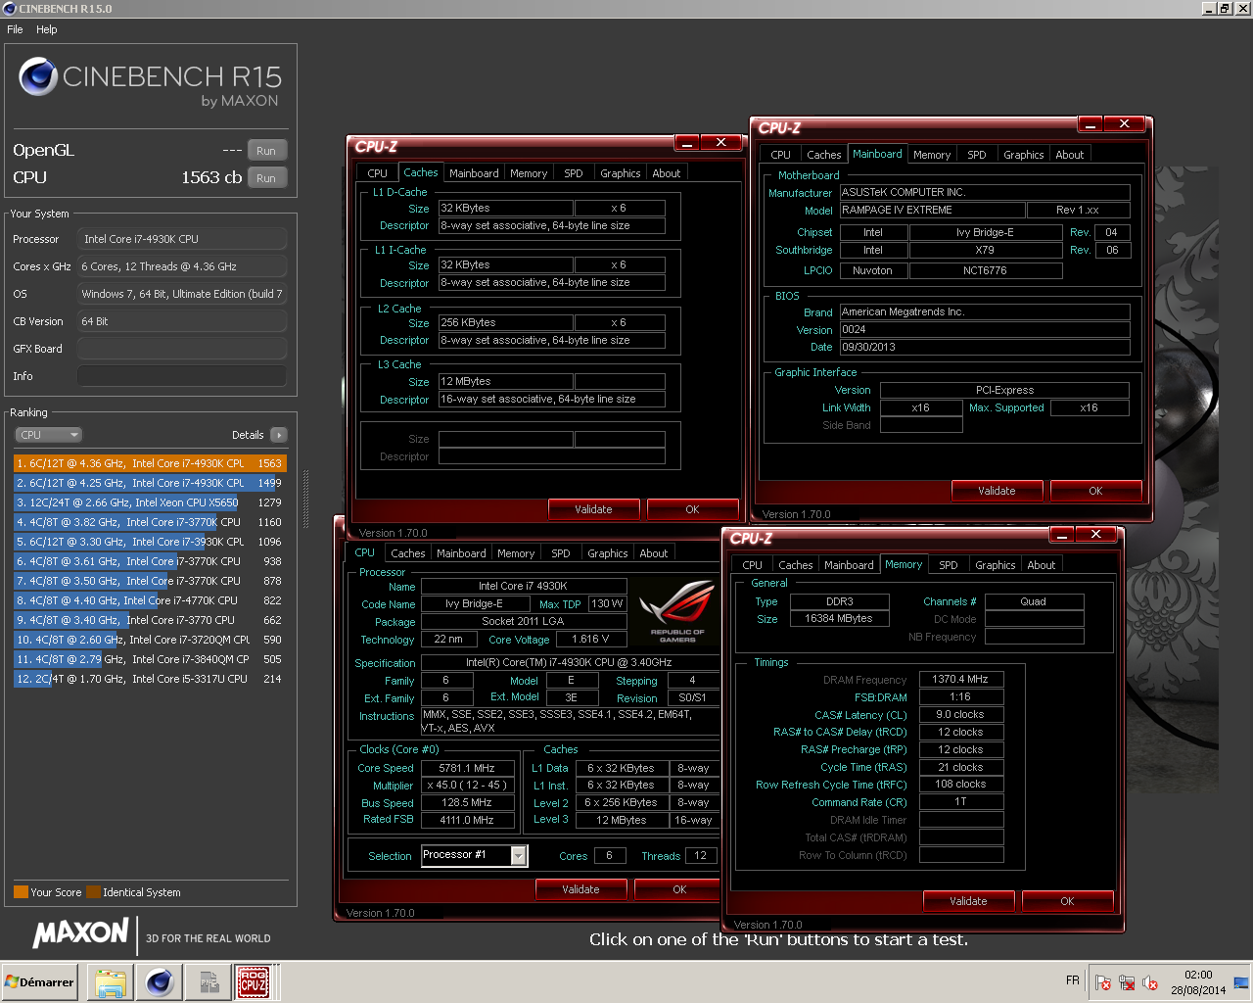Screen dimensions: 1253x1003
Task: Click OK in CPU-Z Mainboard window
Action: (1095, 491)
